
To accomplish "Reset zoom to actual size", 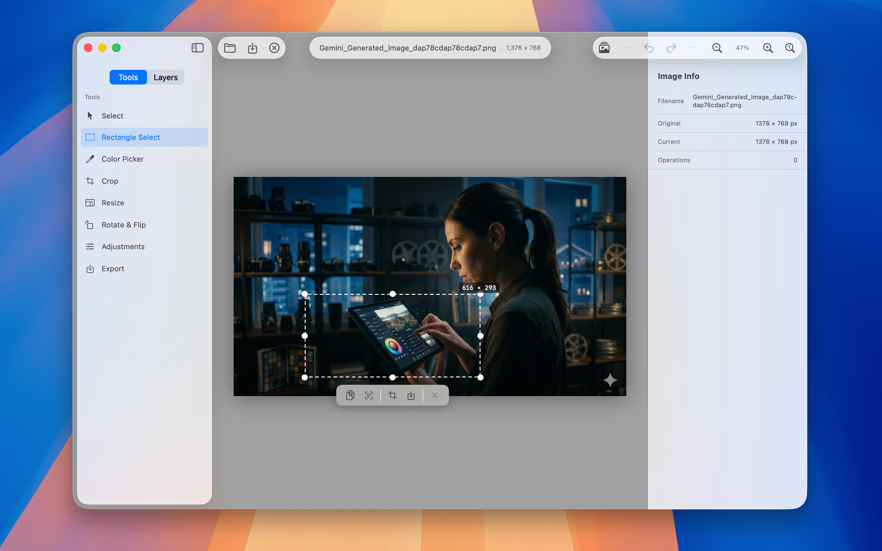I will (790, 48).
